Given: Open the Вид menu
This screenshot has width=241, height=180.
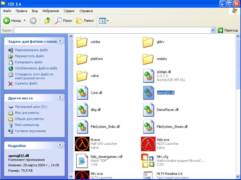Looking at the screenshot, I should [35, 11].
